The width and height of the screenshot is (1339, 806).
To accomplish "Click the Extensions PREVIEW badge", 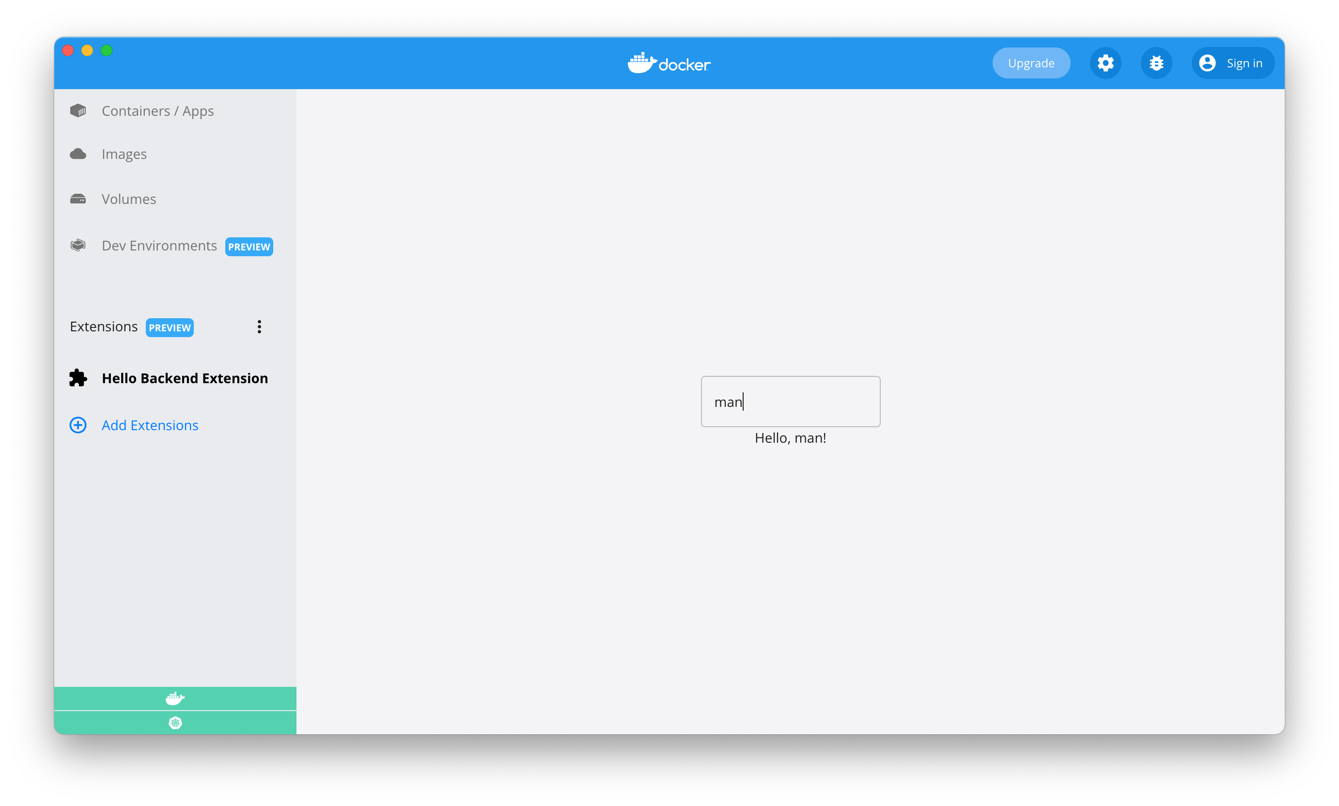I will [x=170, y=327].
